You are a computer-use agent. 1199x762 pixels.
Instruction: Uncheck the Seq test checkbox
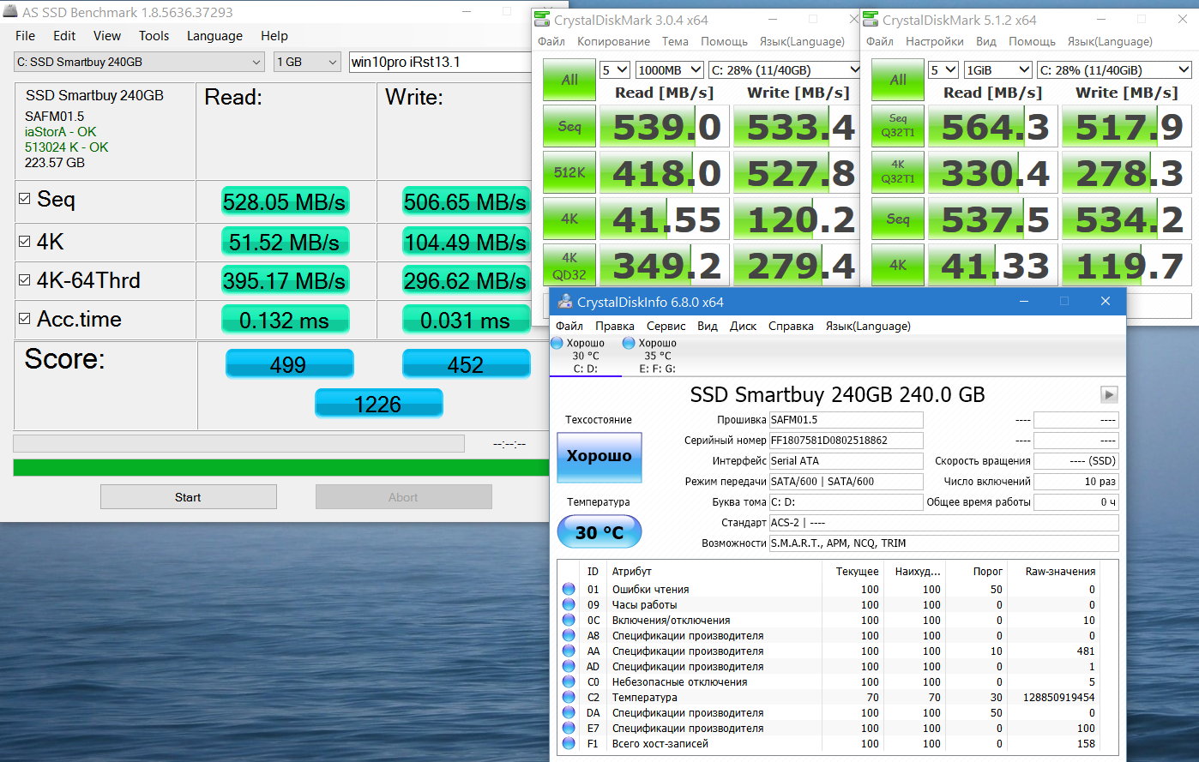25,199
